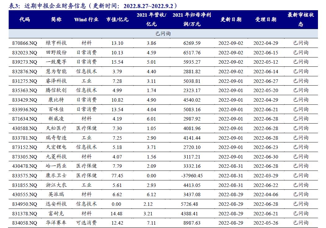Select company name 哈一药业
326x228 pixels.
[x=56, y=166]
